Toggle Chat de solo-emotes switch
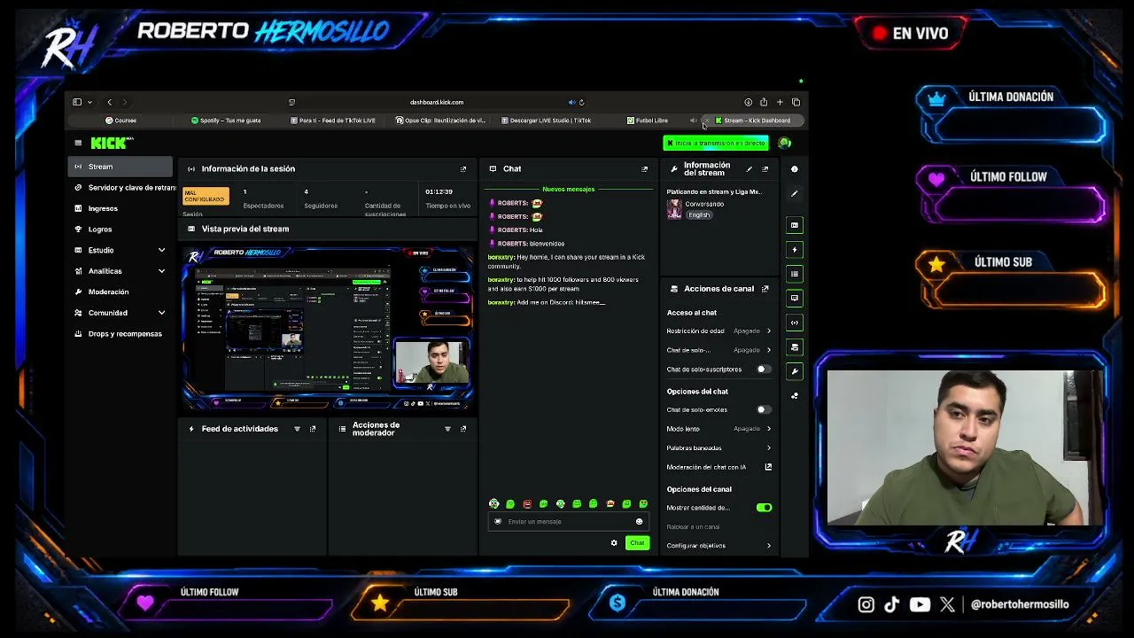This screenshot has height=638, width=1134. pos(763,409)
